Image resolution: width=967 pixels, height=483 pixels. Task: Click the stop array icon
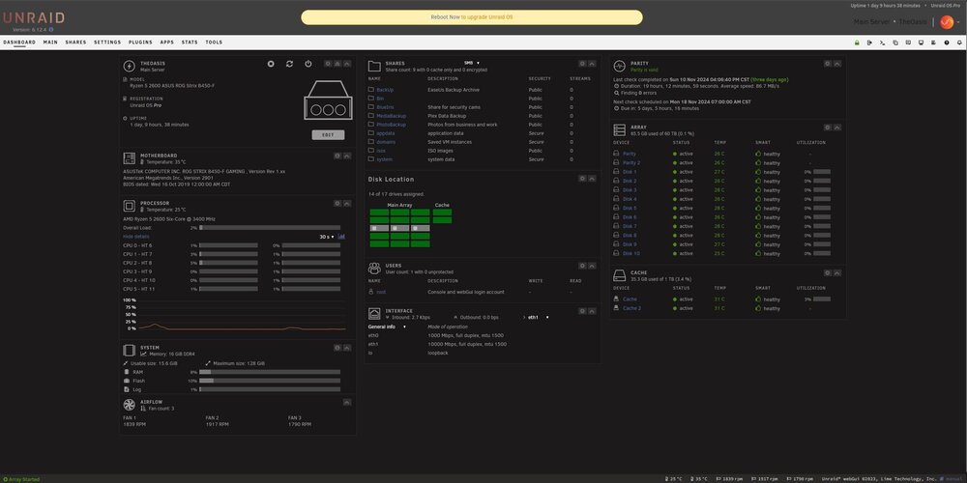click(271, 64)
